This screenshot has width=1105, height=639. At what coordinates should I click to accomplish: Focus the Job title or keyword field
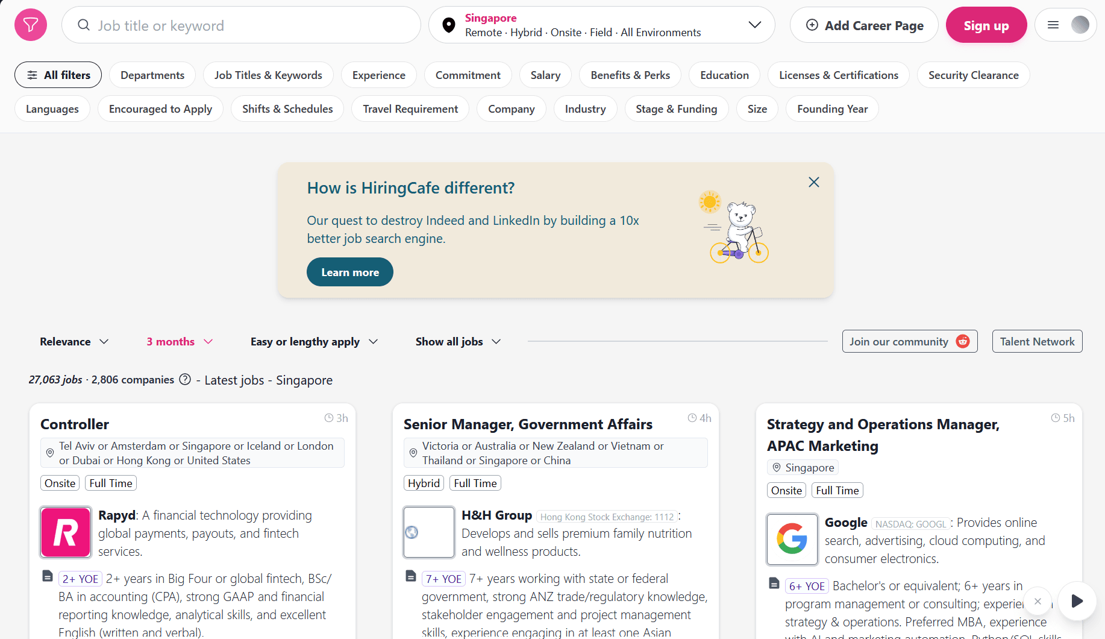(x=241, y=25)
